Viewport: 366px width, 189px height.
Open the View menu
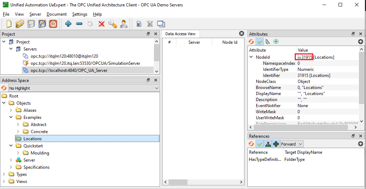(19, 14)
